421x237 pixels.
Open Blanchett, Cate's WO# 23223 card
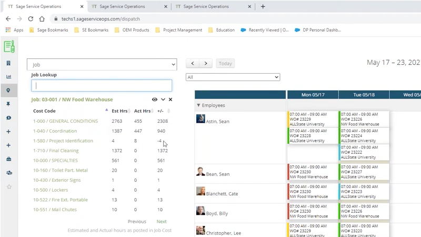pos(364,192)
